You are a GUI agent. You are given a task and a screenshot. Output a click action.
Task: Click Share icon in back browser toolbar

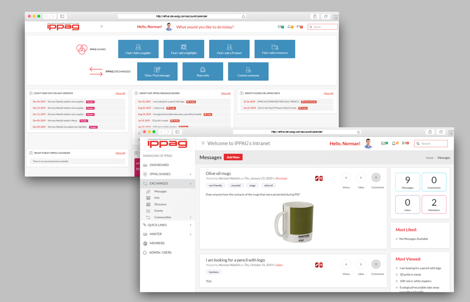(x=315, y=16)
